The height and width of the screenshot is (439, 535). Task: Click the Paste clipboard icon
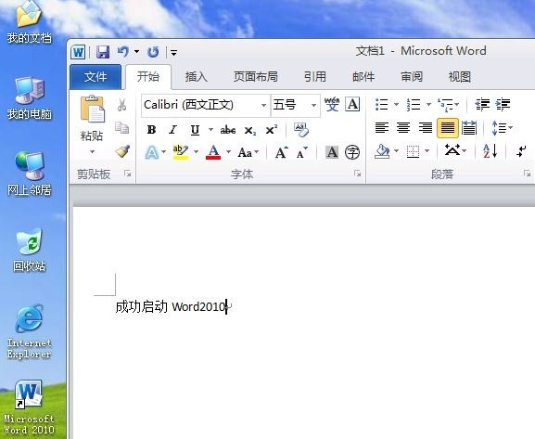(x=92, y=109)
